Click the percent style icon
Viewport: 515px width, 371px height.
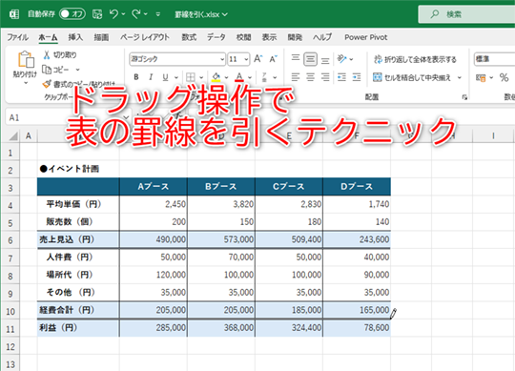tap(504, 77)
